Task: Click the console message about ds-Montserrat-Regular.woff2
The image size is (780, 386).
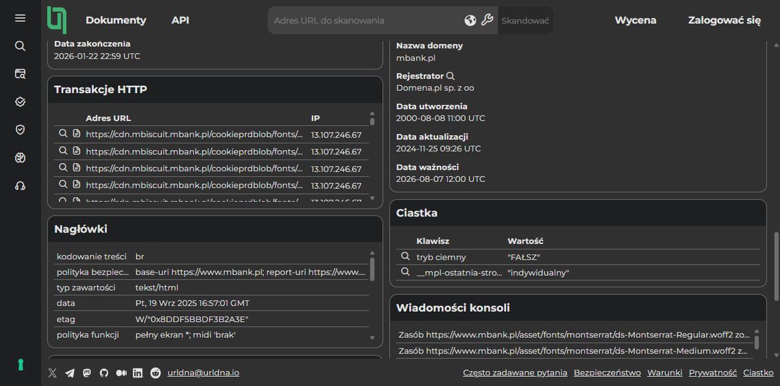Action: click(574, 335)
